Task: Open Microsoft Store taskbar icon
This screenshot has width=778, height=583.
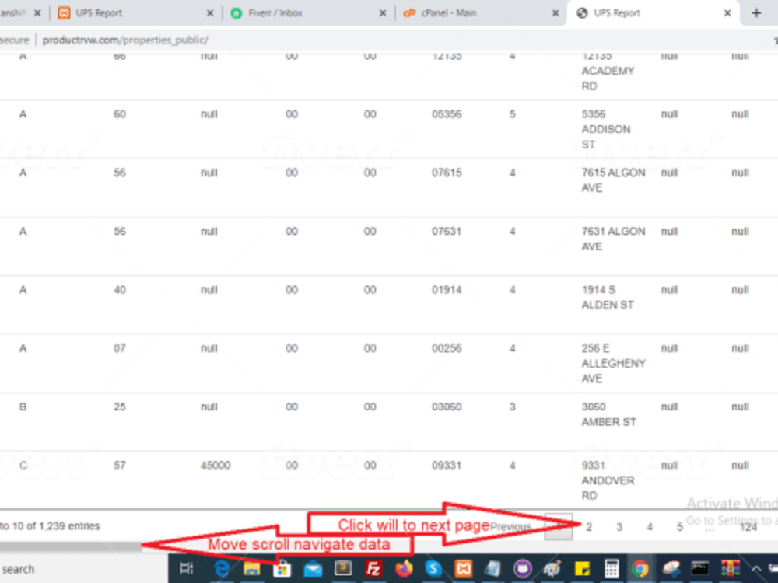Action: 282,569
